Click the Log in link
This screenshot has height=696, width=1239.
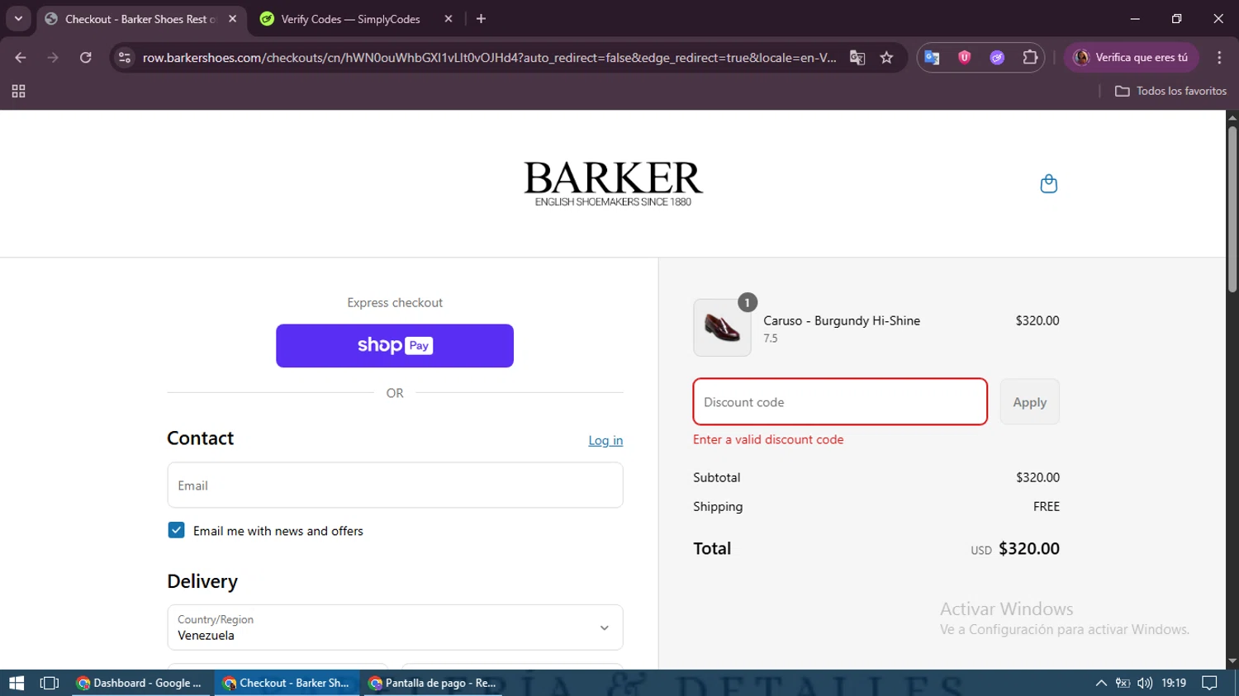(605, 441)
